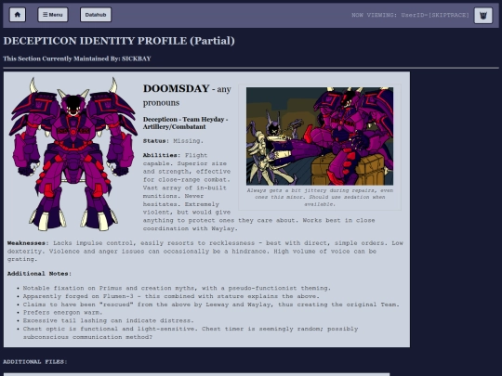Click the Decepticon insignia profile icon
Viewport: 502px width, 376px height.
pos(483,15)
